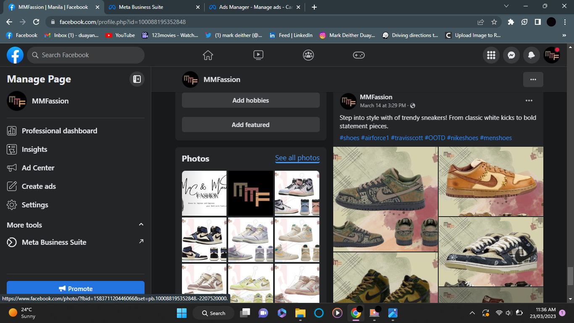Open the Messenger icon
Viewport: 574px width, 323px height.
pyautogui.click(x=511, y=55)
